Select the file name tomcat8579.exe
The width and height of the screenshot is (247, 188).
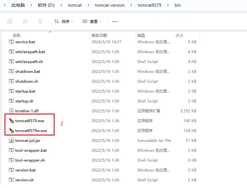30,121
